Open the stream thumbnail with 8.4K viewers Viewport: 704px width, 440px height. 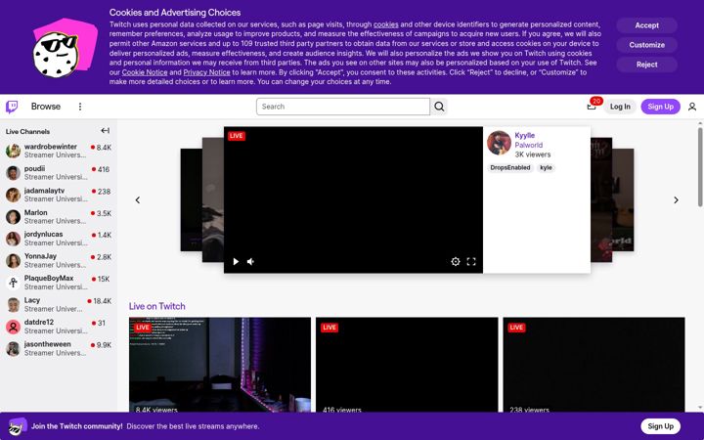point(220,365)
